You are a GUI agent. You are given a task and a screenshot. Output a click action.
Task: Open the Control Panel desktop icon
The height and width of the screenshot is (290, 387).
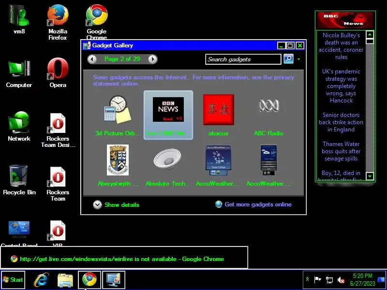point(19,234)
